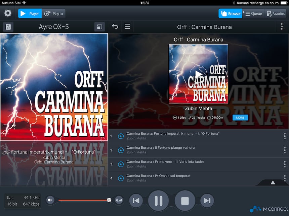Image resolution: width=289 pixels, height=216 pixels.
Task: Open the hamburger list menu icon
Action: (127, 26)
